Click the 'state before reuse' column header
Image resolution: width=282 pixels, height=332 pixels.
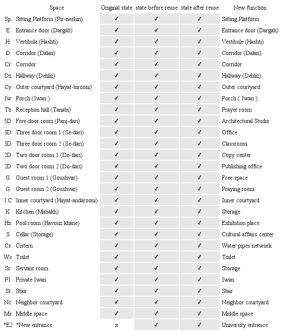[x=156, y=8]
